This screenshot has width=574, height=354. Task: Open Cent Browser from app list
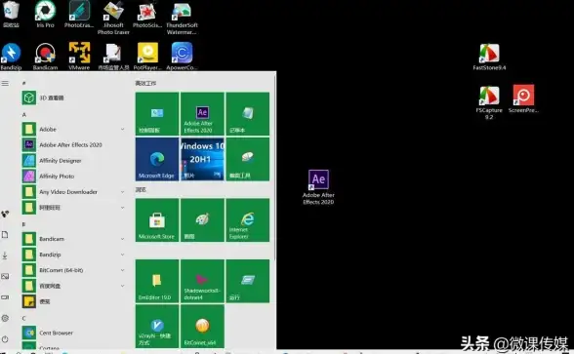click(x=73, y=334)
